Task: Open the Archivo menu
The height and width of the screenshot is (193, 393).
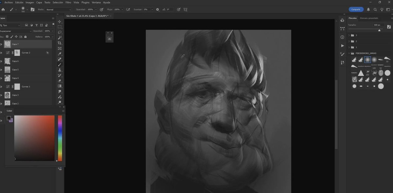Action: point(9,3)
